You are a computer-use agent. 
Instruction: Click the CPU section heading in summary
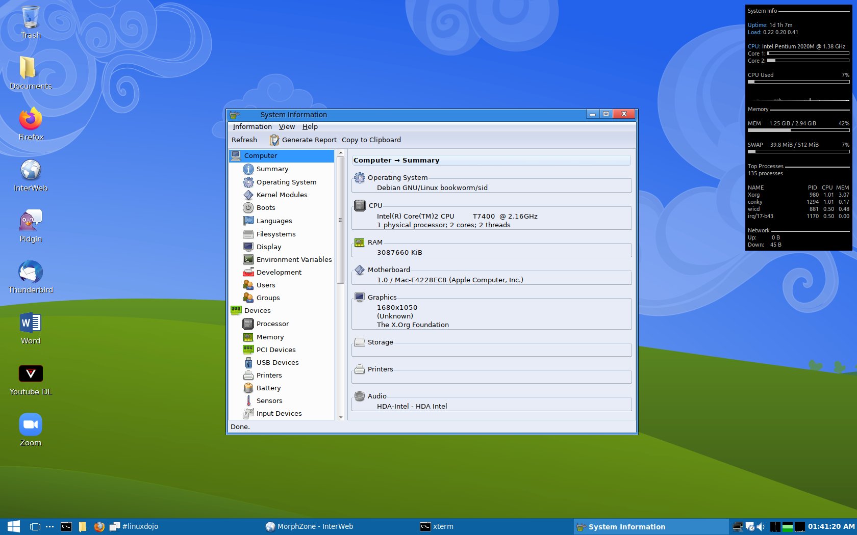tap(375, 206)
